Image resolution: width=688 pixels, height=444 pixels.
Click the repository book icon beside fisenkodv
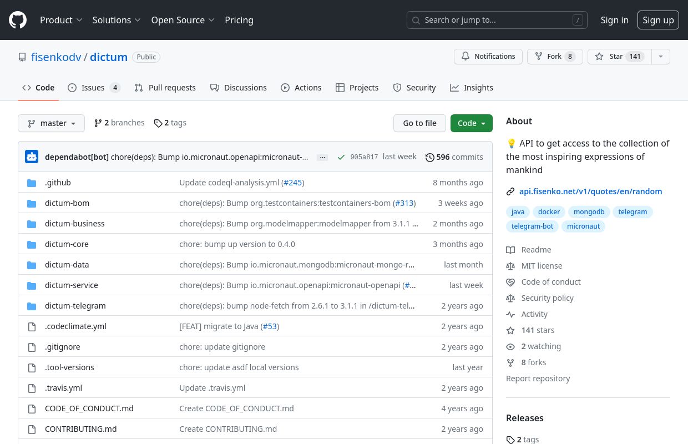pos(22,57)
